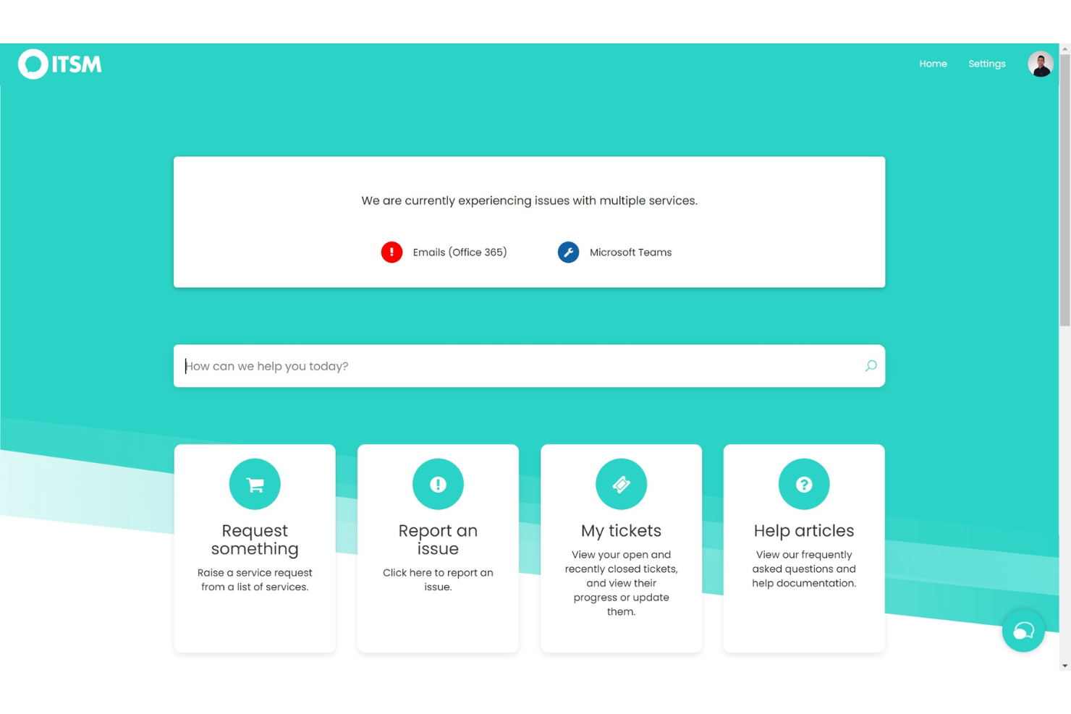Click the ITSM logo in the top left
Viewport: 1071px width, 714px height.
click(59, 64)
